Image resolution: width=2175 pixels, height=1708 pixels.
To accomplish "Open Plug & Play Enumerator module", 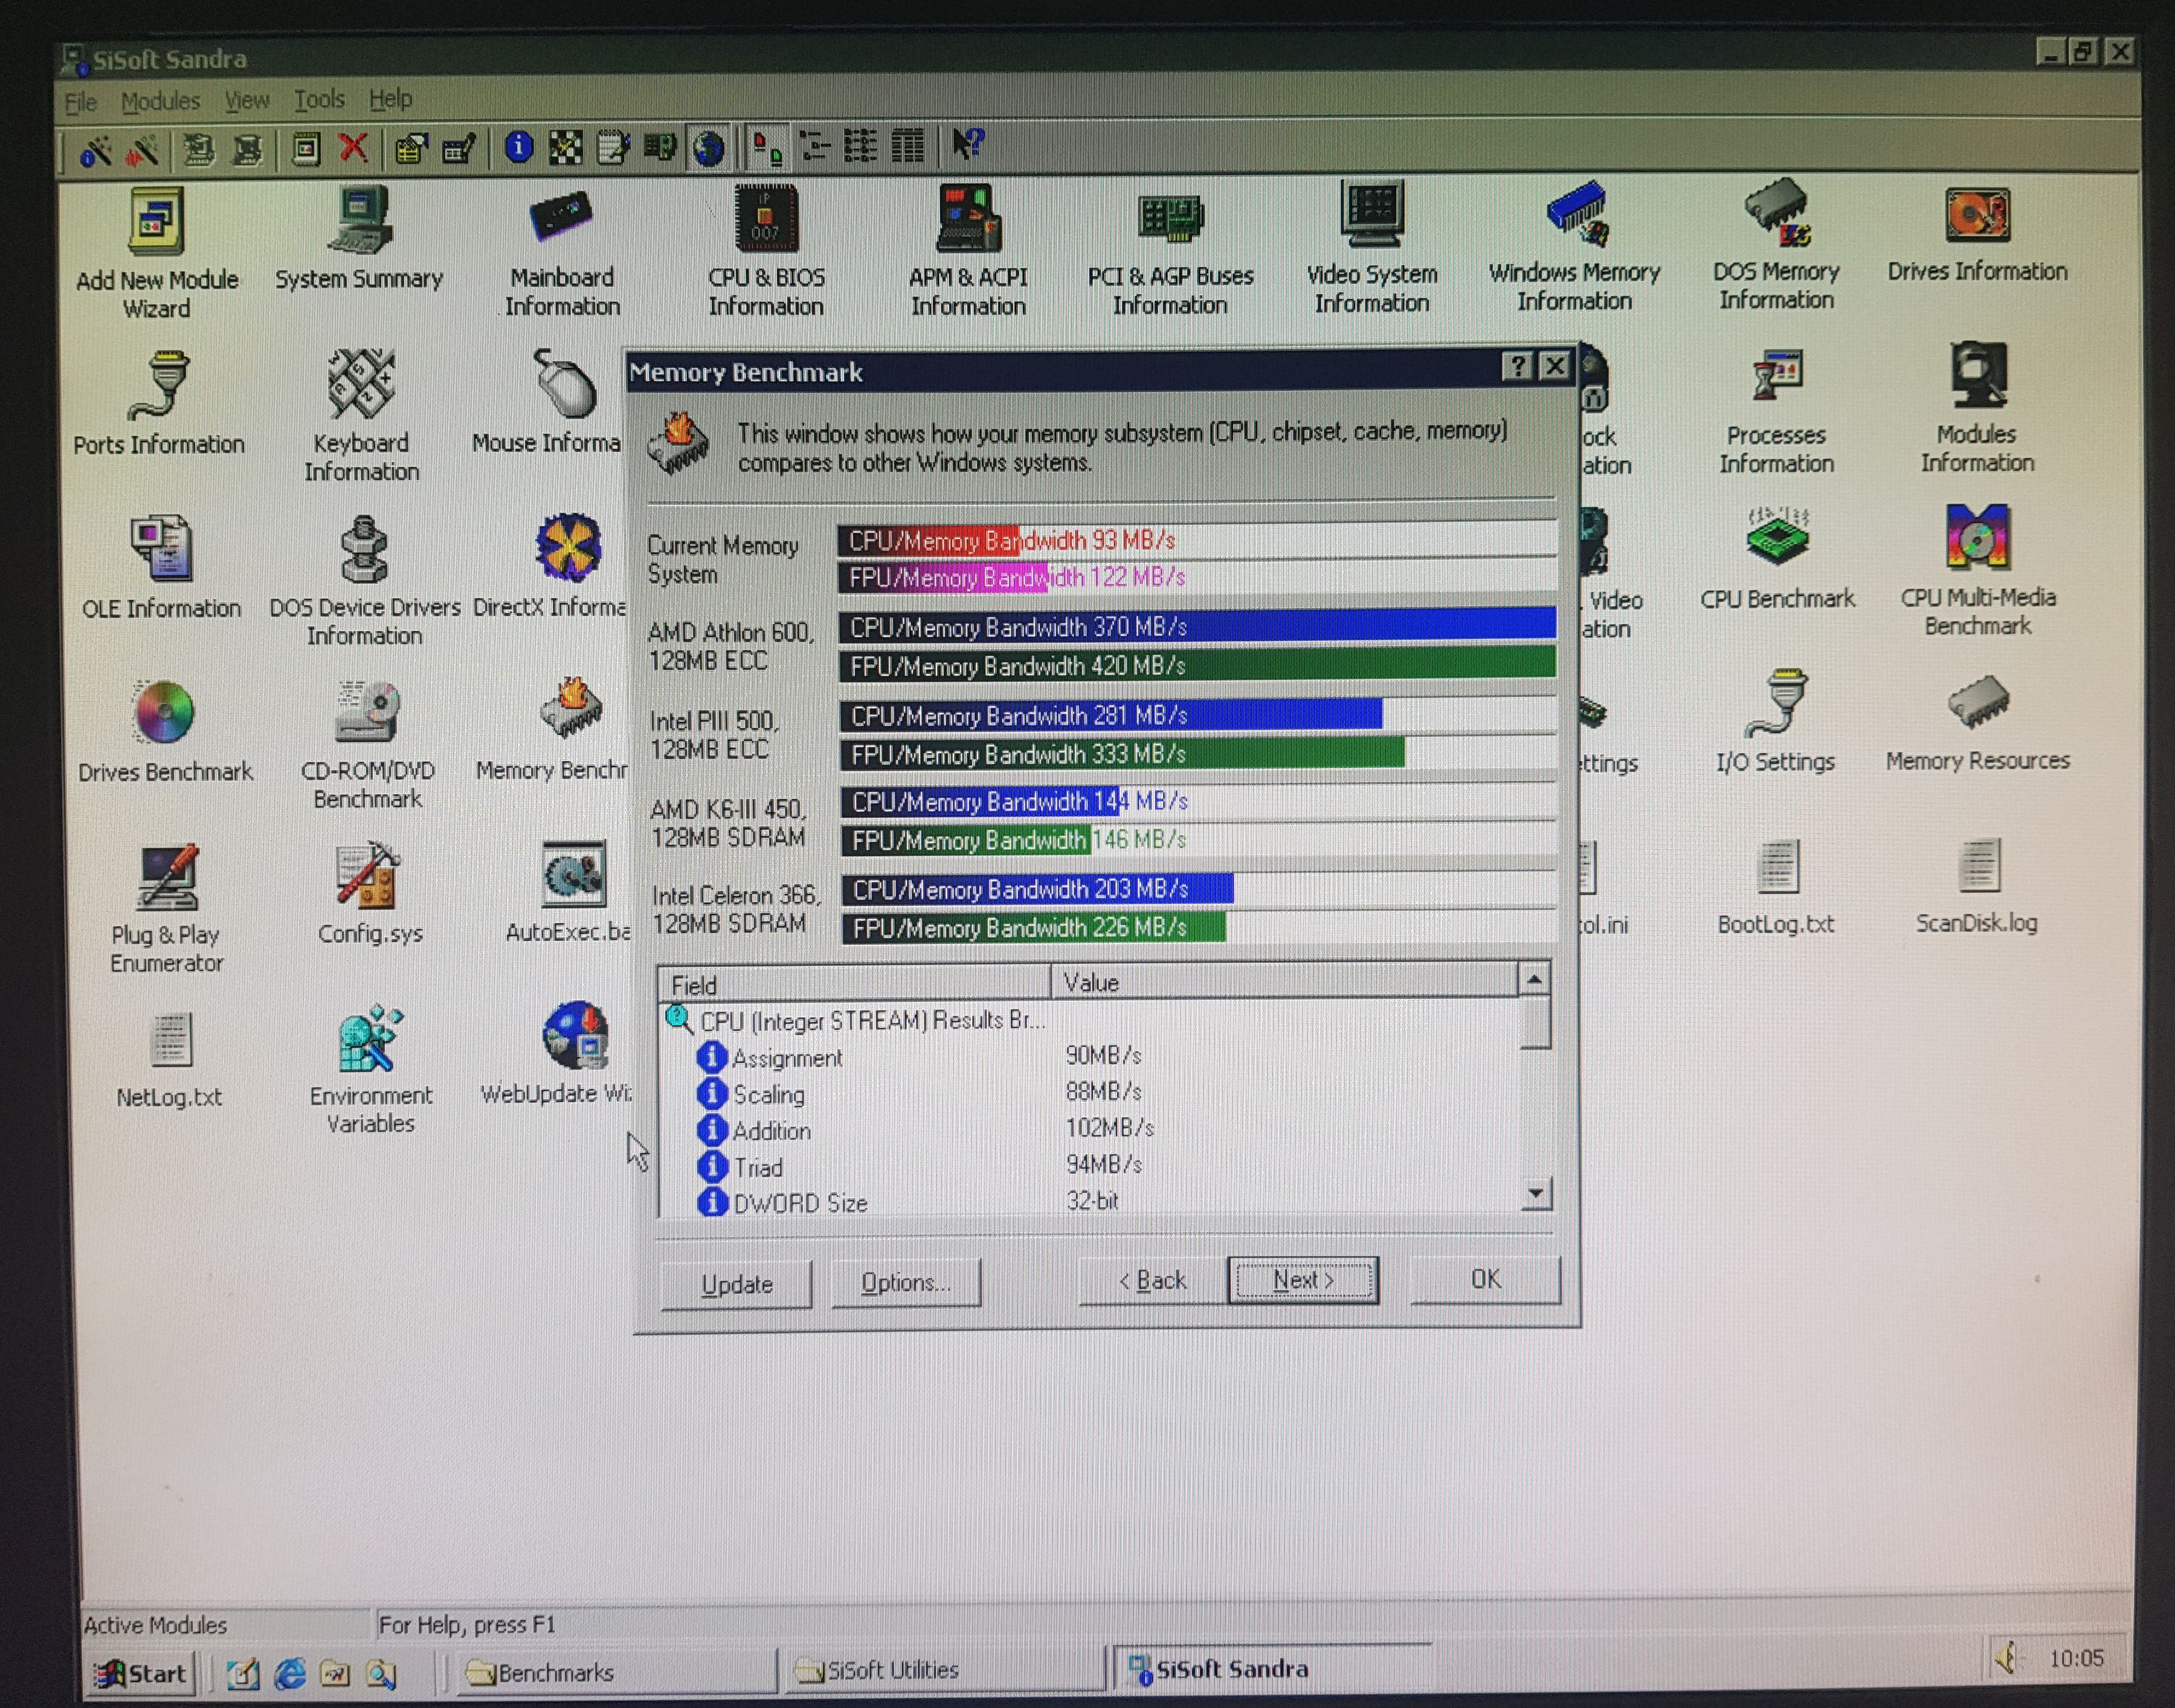I will click(166, 910).
